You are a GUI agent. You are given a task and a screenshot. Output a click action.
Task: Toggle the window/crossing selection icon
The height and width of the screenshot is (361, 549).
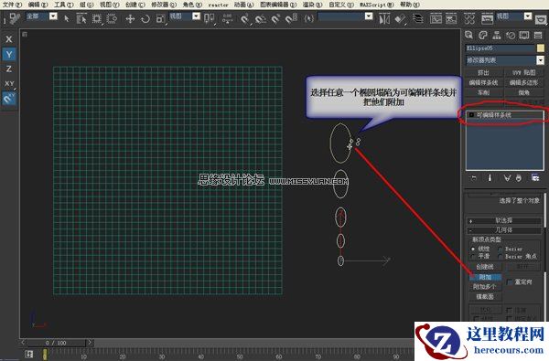112,18
